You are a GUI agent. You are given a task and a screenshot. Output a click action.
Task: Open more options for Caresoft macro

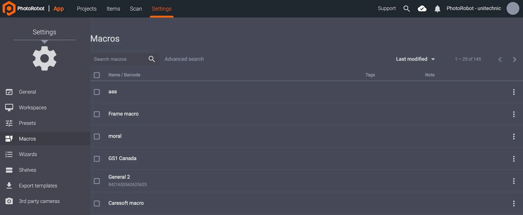click(514, 204)
